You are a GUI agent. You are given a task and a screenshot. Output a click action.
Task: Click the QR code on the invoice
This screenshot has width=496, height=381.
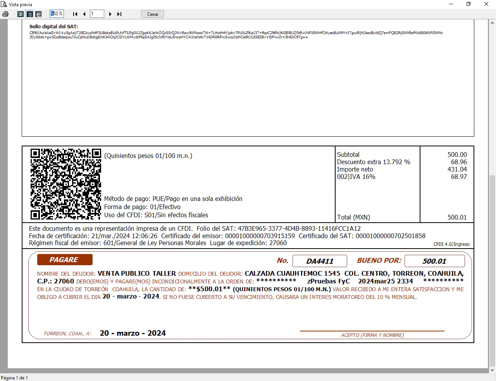[x=66, y=184]
